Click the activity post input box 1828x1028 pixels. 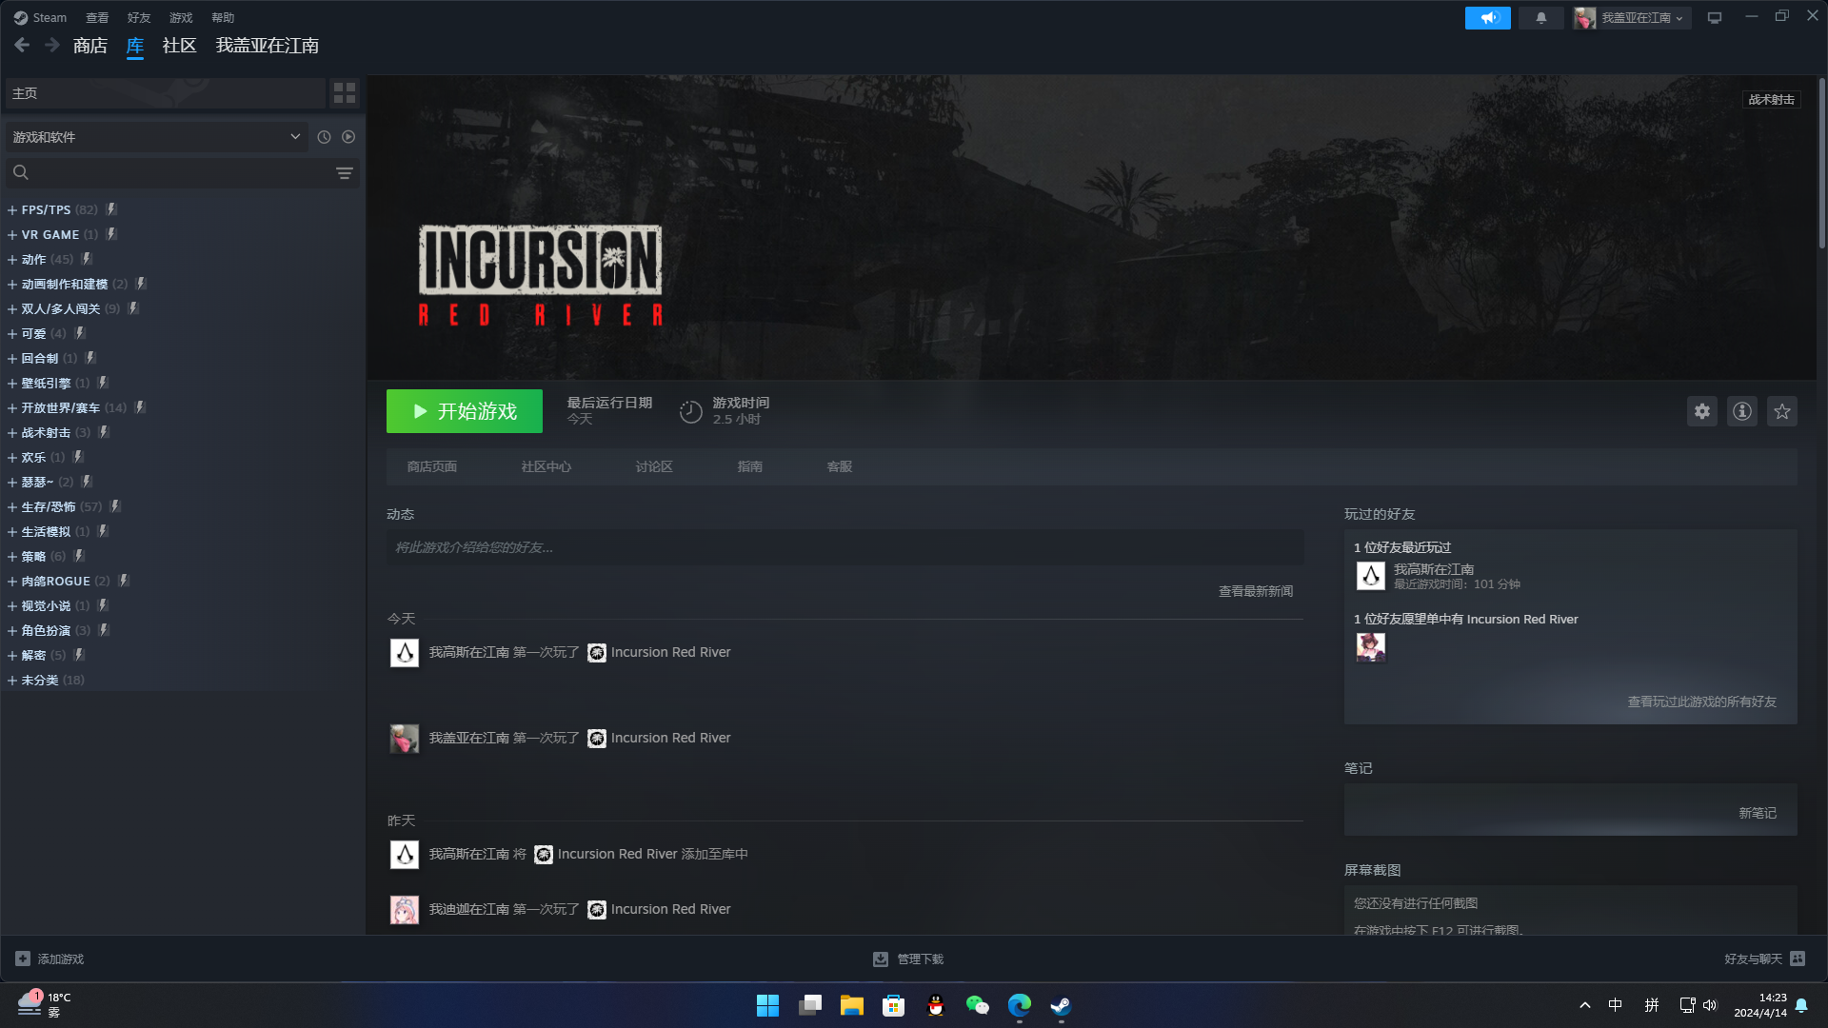[x=845, y=547]
